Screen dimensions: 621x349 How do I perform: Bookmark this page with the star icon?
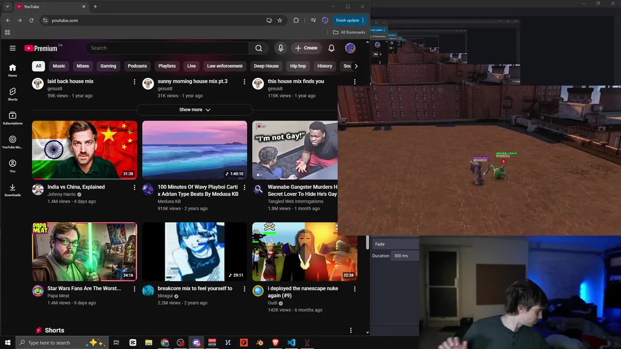tap(280, 20)
